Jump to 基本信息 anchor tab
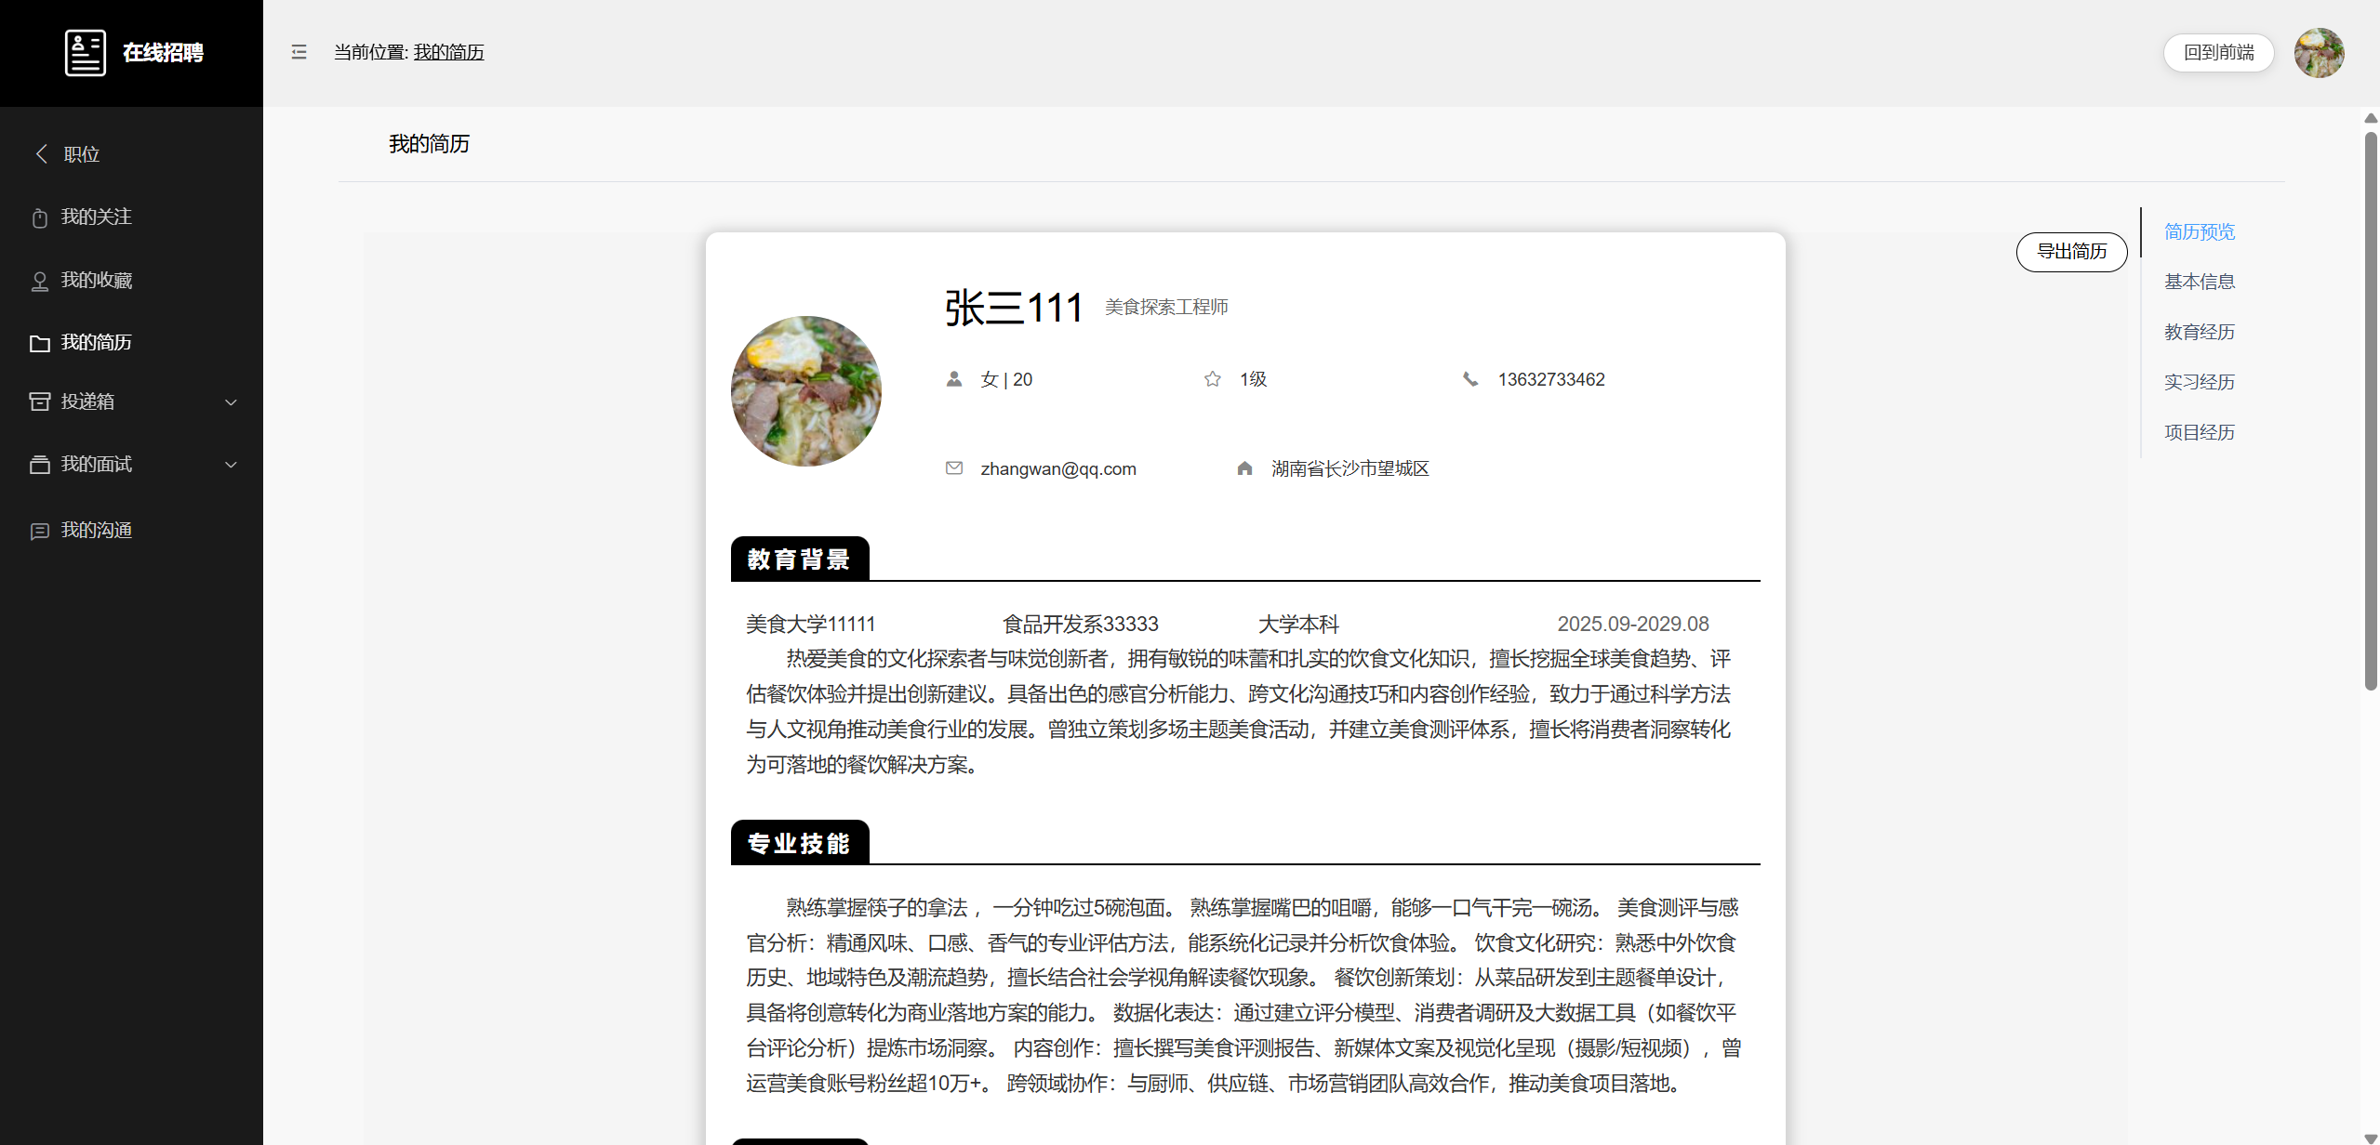This screenshot has width=2380, height=1145. [2199, 282]
